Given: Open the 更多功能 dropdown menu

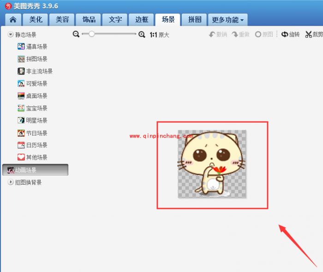Looking at the screenshot, I should [228, 20].
